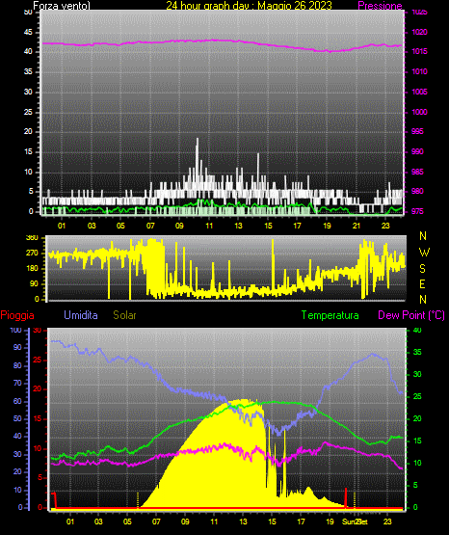The image size is (449, 535).
Task: Select the blue "Umidita" legend label
Action: [81, 315]
